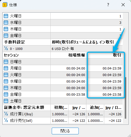Select the 月曜日 trade time 00:04-23:59
This screenshot has width=131, height=137.
(112, 68)
